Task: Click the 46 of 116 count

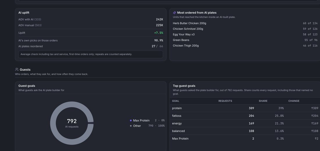Action: tap(310, 46)
